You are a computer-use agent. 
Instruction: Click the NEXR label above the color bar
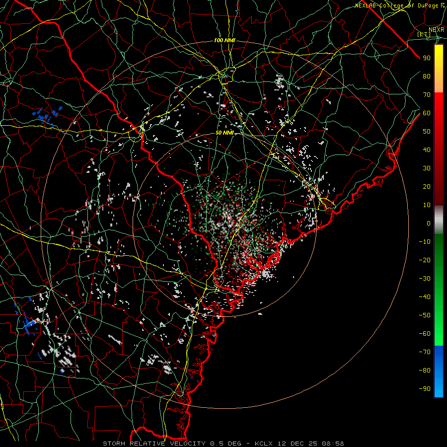click(x=437, y=30)
